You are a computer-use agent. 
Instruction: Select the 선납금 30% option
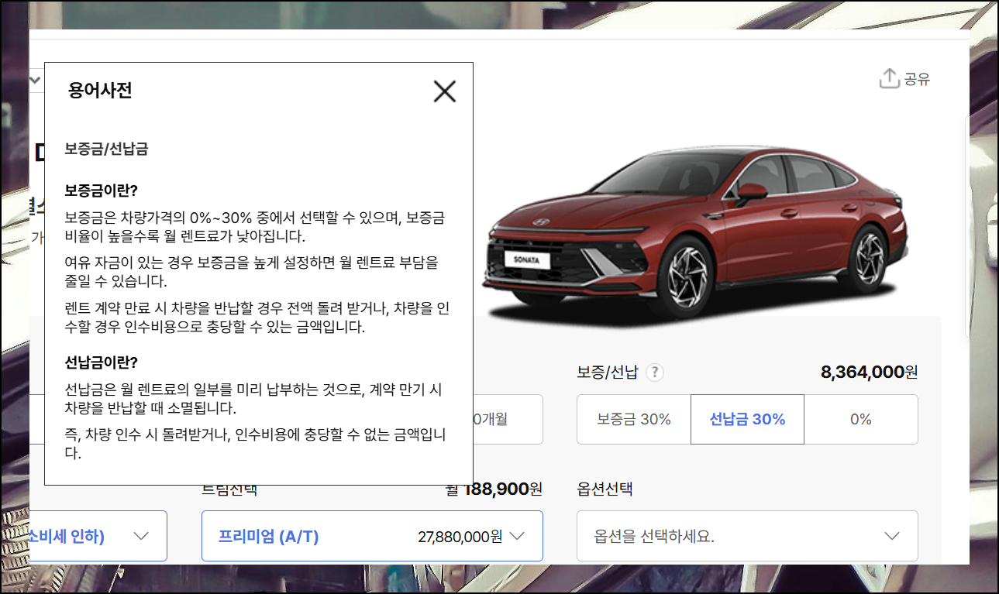click(x=747, y=419)
